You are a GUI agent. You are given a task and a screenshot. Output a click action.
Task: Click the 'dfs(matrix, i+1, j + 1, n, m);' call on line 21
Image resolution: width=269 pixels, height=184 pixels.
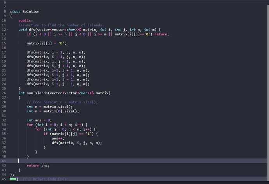click(x=58, y=70)
